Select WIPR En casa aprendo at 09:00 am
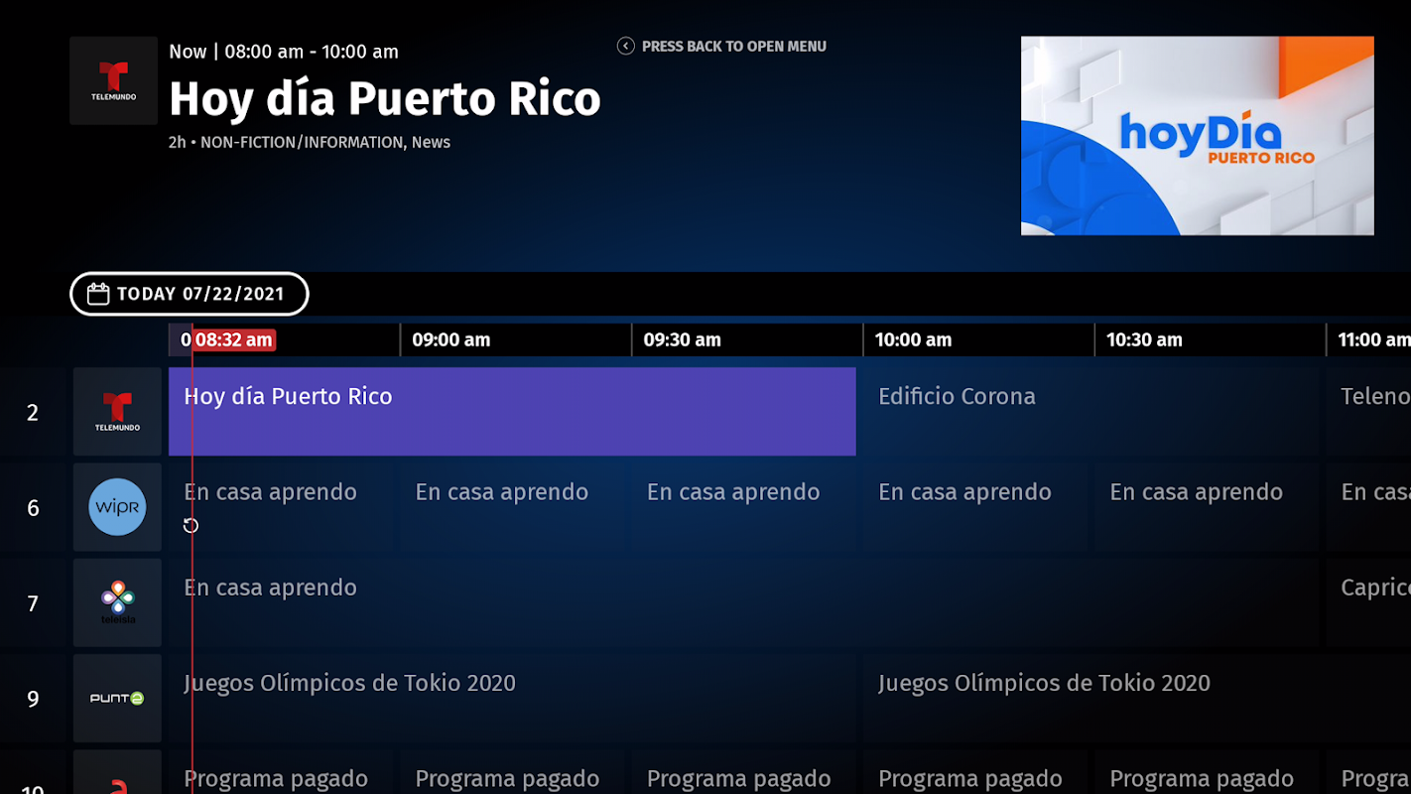The width and height of the screenshot is (1411, 794). click(513, 507)
